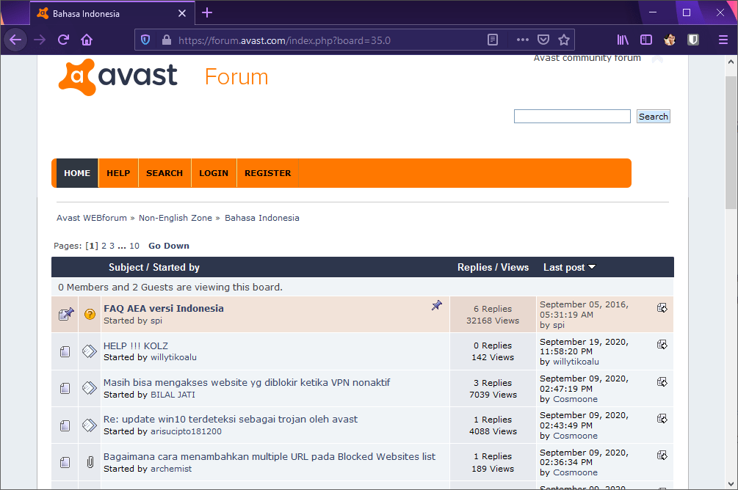738x490 pixels.
Task: Open page actions three-dot menu
Action: click(x=522, y=40)
